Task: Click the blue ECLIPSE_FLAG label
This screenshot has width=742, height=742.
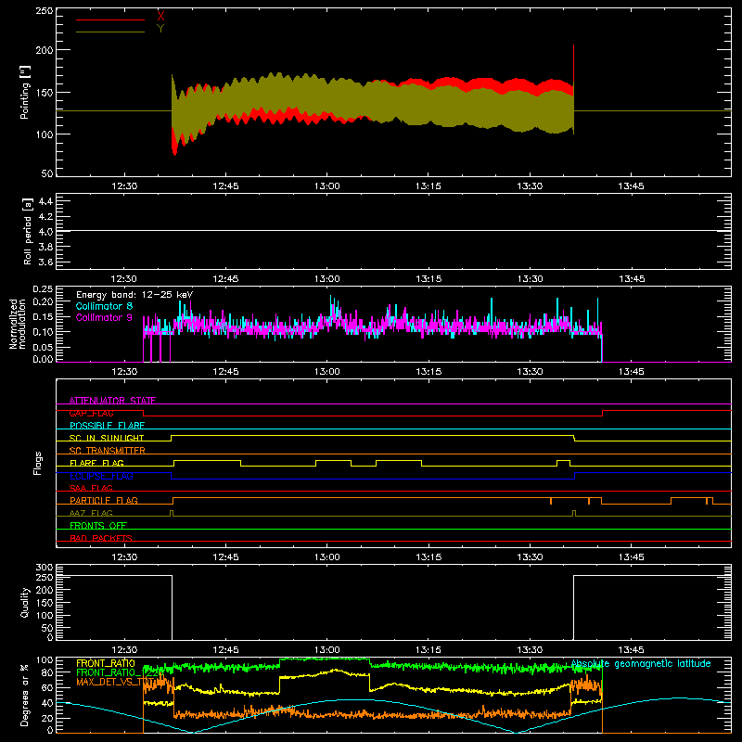Action: click(101, 476)
